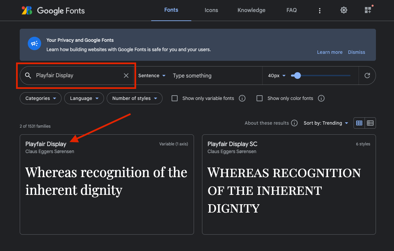Open the Sort by: Trending dropdown
The image size is (394, 251).
point(326,123)
